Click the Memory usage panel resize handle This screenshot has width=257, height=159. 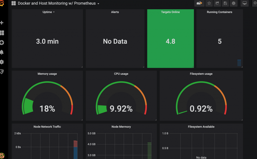pos(82,120)
